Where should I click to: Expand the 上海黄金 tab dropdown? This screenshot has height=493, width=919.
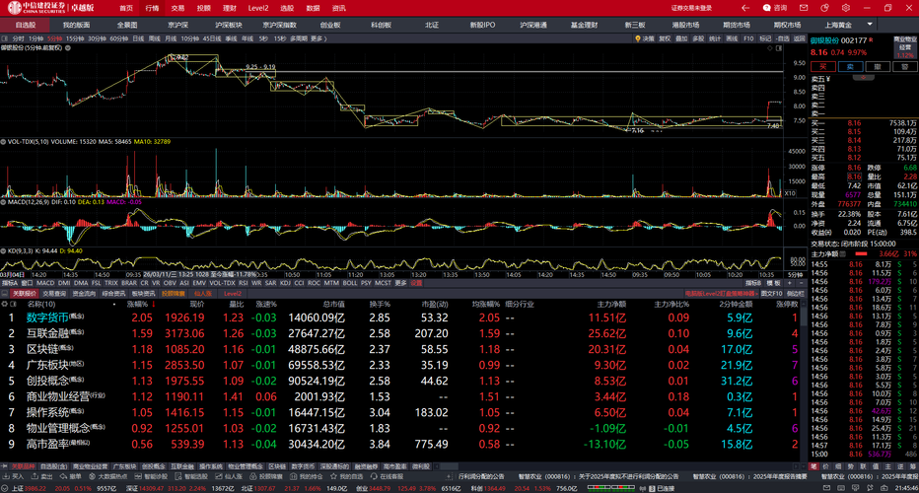[869, 25]
